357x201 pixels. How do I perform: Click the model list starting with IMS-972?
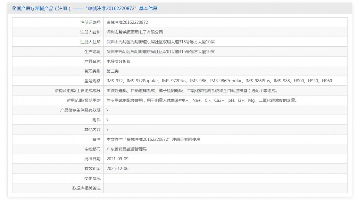coord(219,81)
